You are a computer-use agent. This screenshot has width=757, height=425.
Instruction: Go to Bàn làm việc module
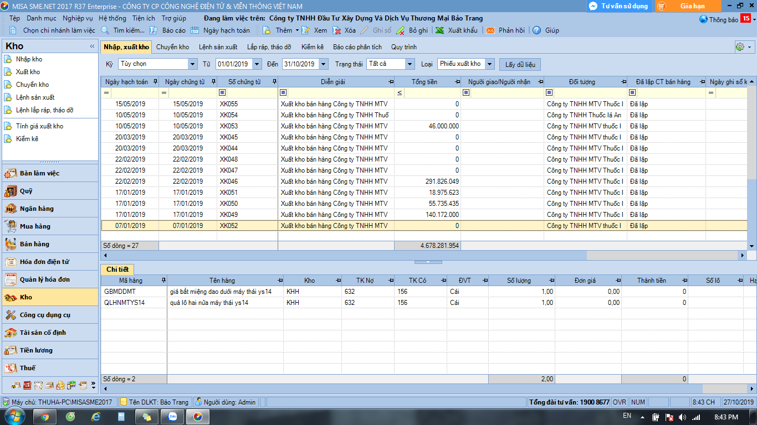click(x=50, y=173)
